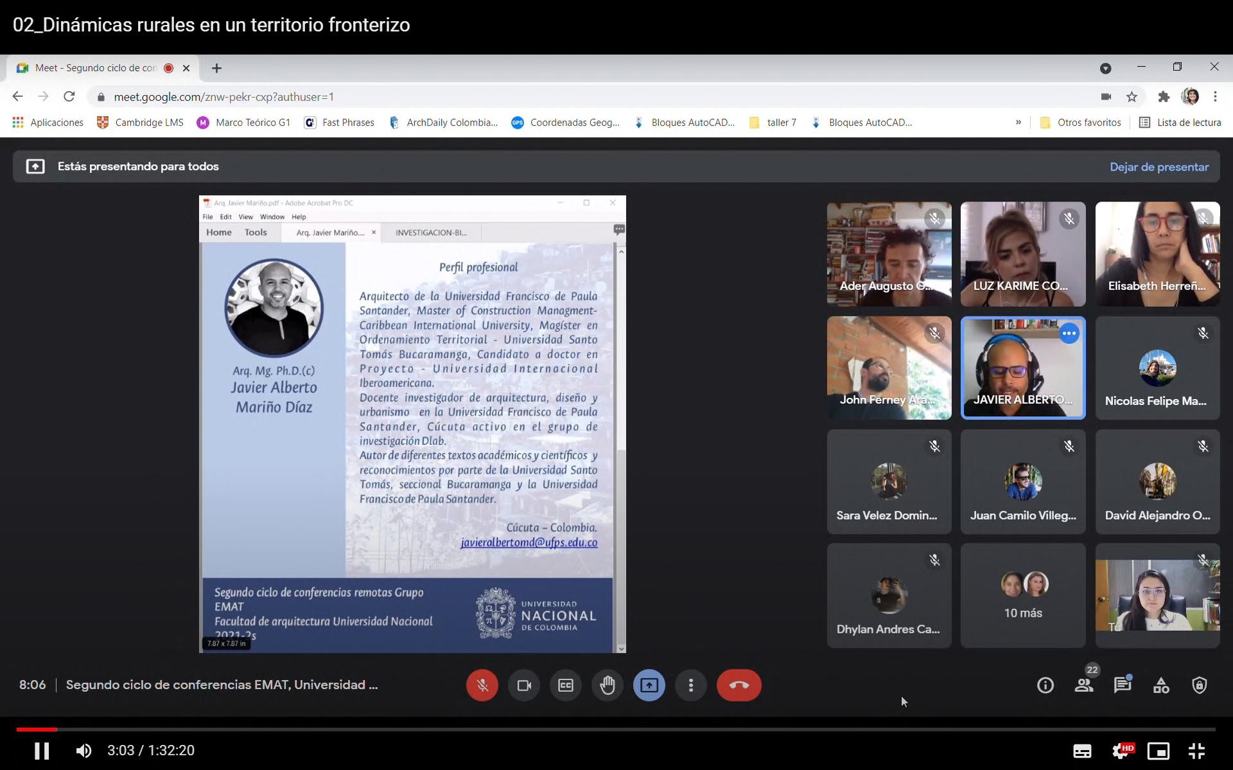Screen dimensions: 1233x770
Task: Open the Cambridge LMS bookmark
Action: point(140,123)
